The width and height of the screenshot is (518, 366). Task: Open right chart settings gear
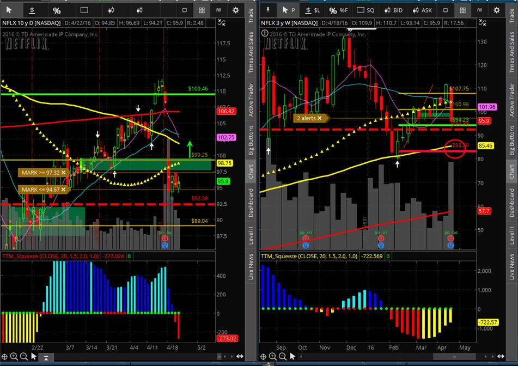[x=497, y=10]
